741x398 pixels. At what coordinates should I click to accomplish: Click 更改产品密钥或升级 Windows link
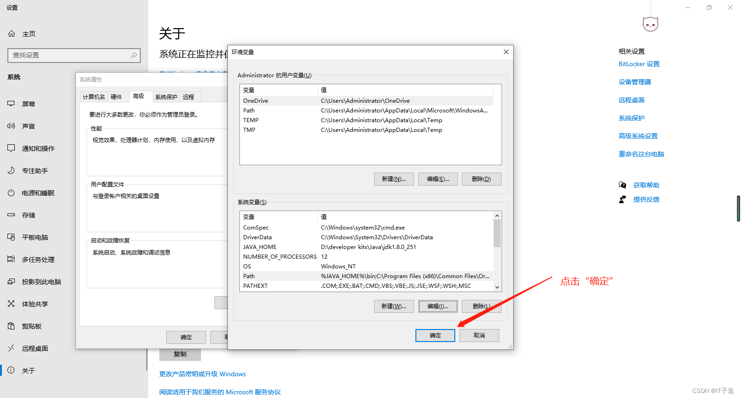pyautogui.click(x=202, y=374)
